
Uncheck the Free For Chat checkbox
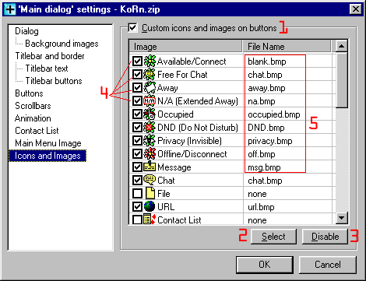137,75
